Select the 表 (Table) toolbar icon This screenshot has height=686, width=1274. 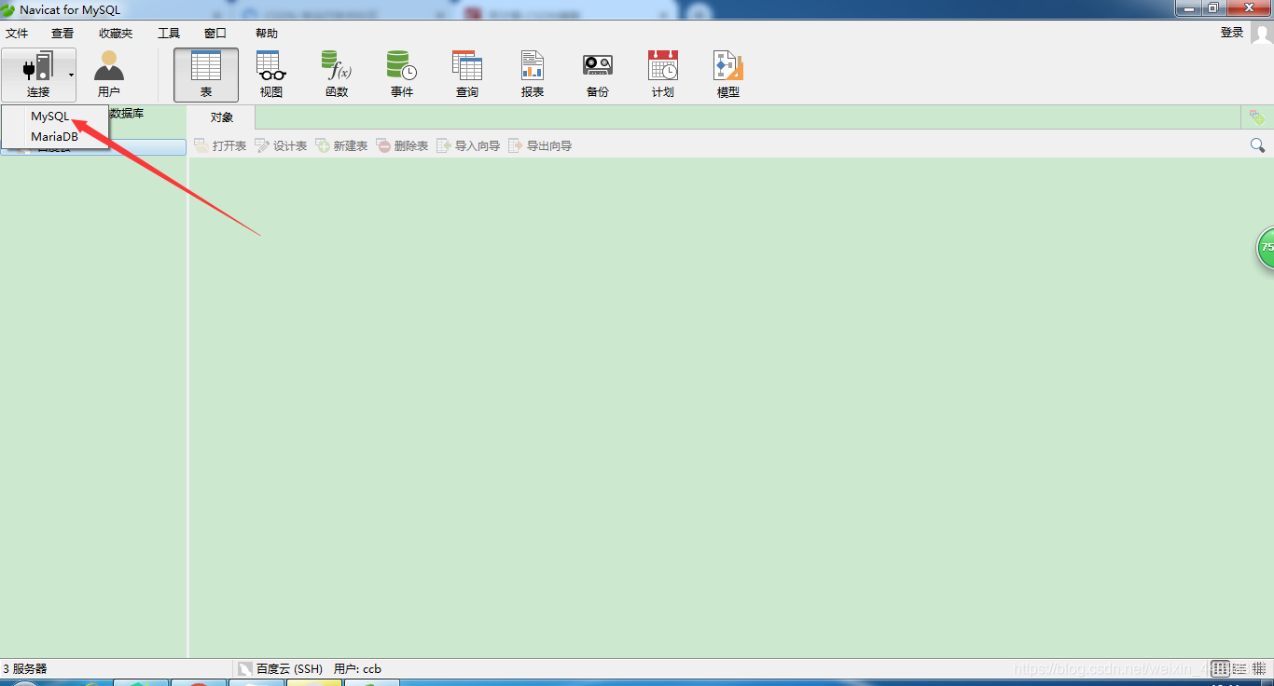(x=206, y=75)
